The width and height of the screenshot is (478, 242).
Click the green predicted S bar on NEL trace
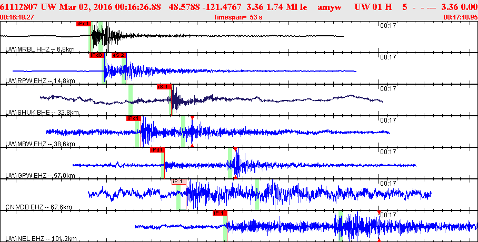click(x=341, y=226)
